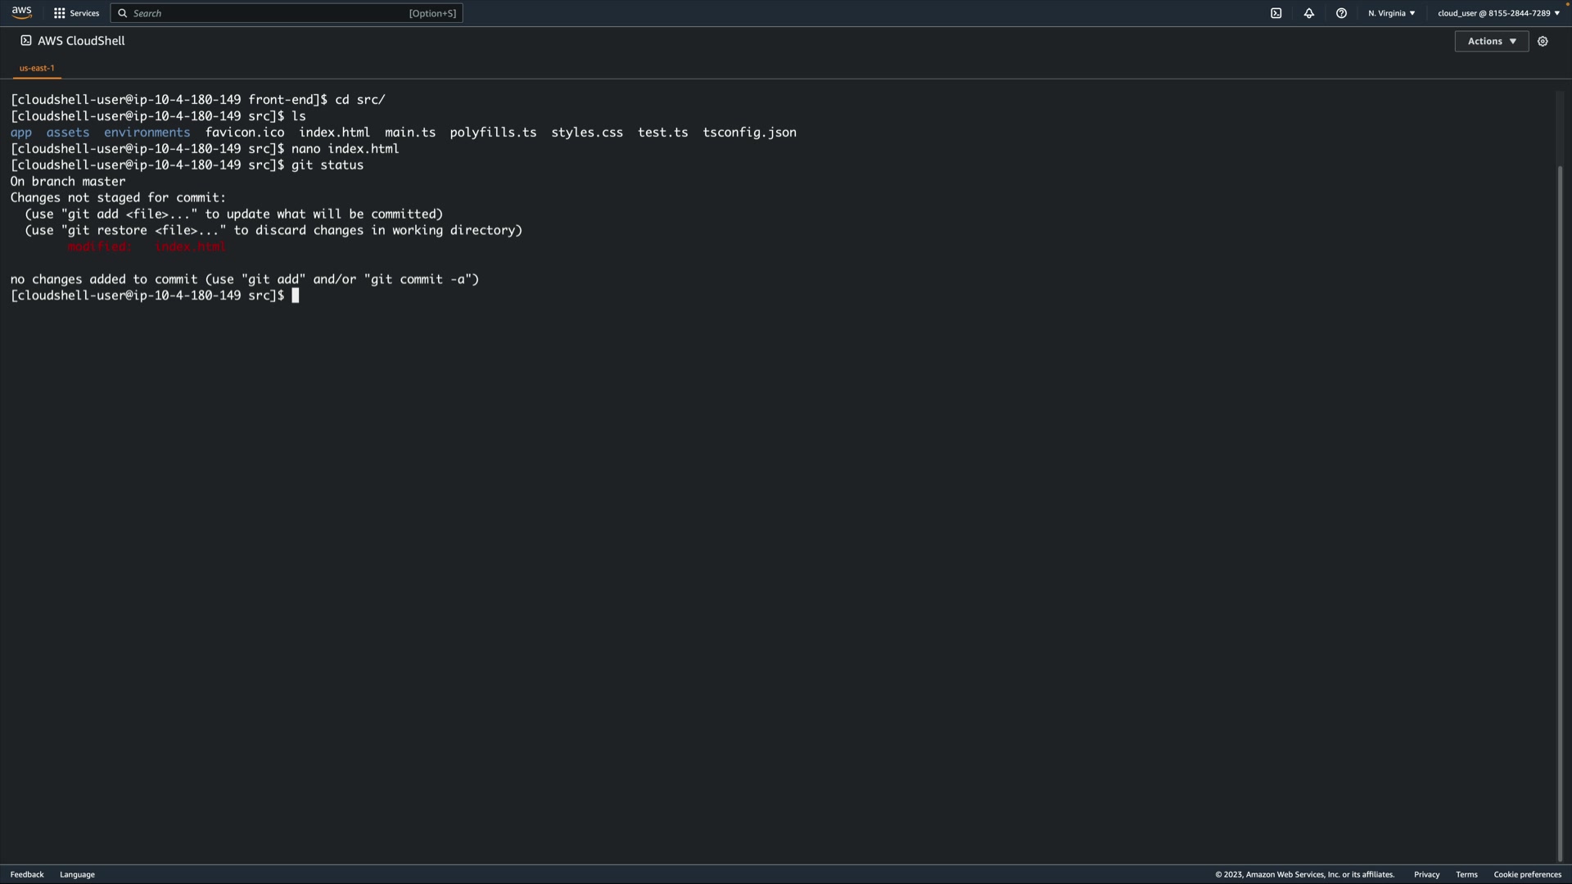The width and height of the screenshot is (1572, 884).
Task: Open the notifications bell
Action: tap(1308, 13)
